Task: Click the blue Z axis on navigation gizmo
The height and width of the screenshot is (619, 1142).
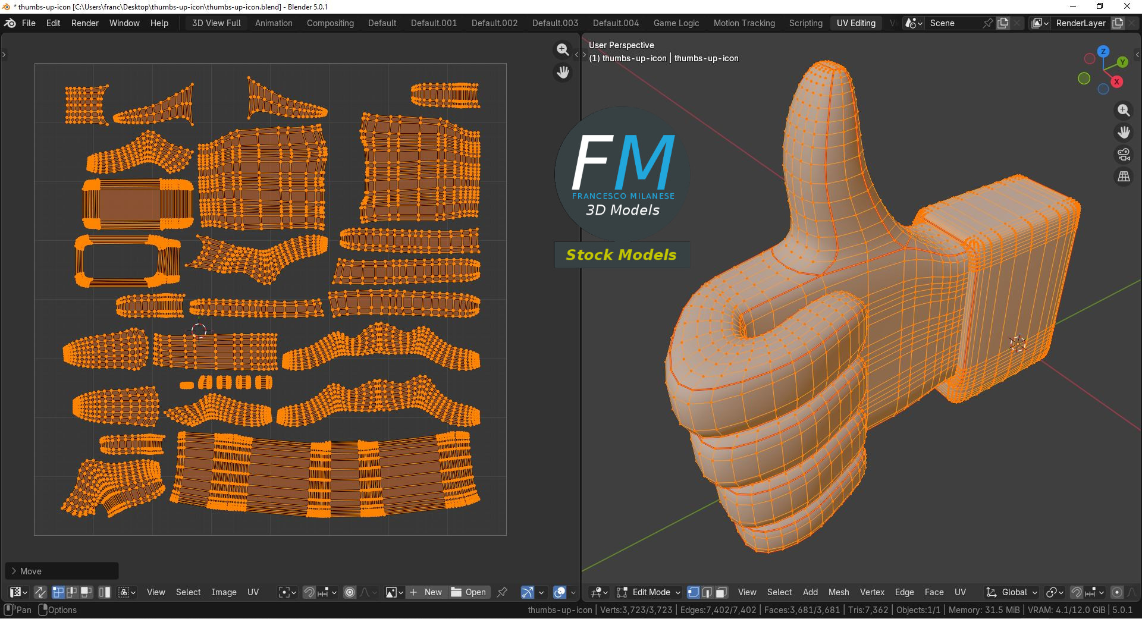Action: point(1103,51)
